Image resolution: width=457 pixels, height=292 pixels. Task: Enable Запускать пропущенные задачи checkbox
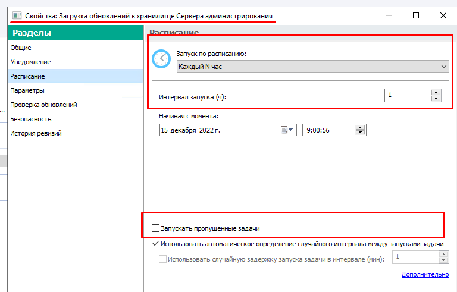[156, 228]
